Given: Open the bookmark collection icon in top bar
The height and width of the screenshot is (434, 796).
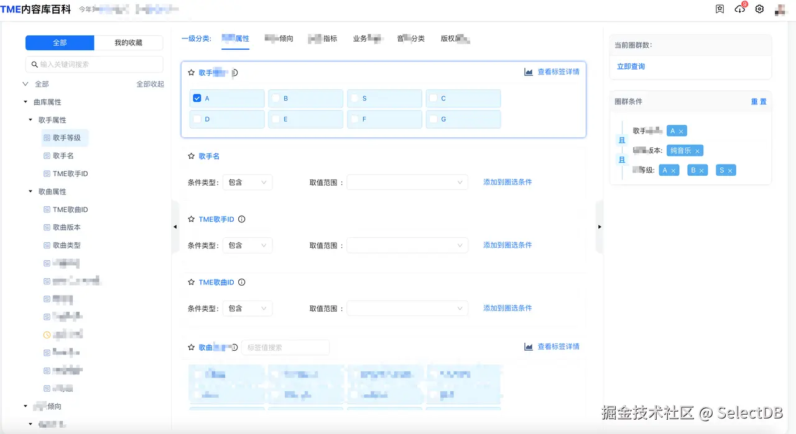Looking at the screenshot, I should (720, 9).
